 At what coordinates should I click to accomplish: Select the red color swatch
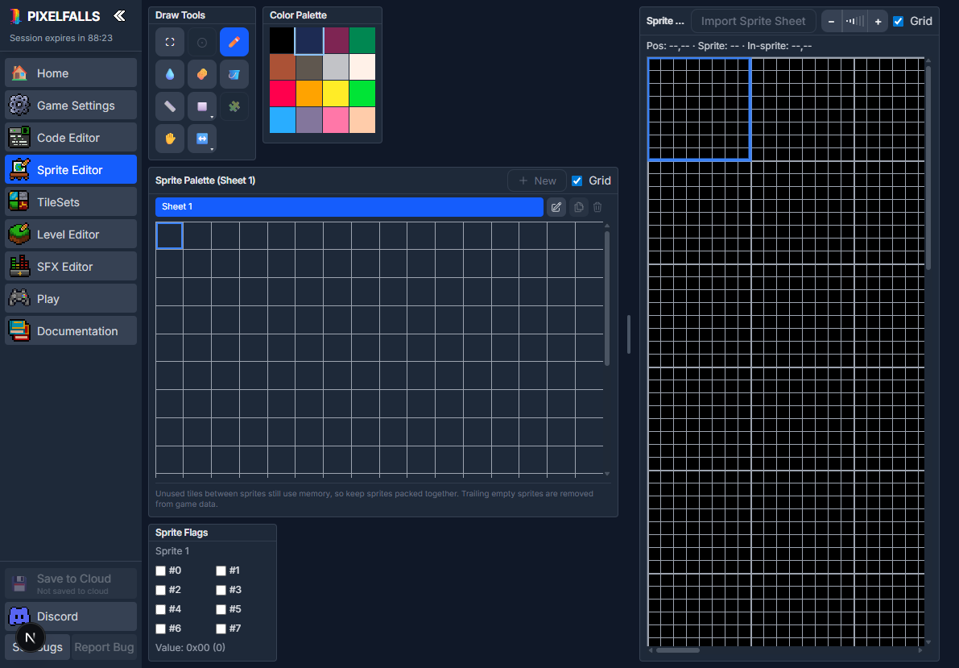(282, 93)
